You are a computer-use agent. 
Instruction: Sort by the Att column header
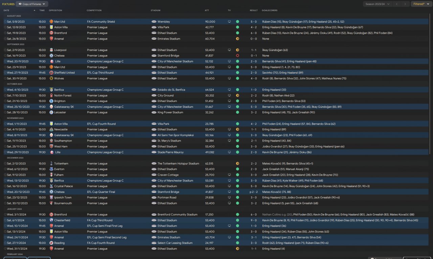click(x=207, y=10)
